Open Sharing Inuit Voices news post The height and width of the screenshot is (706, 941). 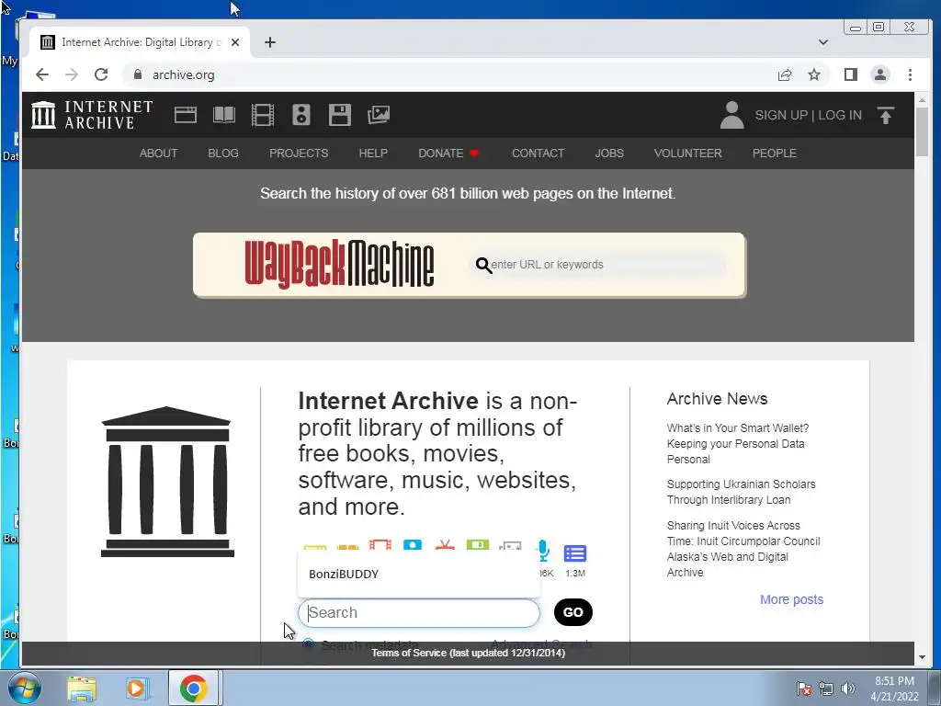[743, 549]
